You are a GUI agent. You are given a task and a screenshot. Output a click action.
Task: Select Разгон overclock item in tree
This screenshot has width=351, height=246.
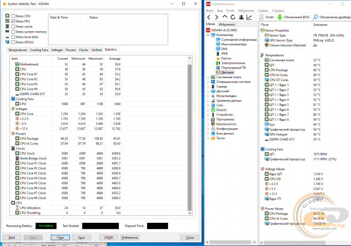[x=223, y=58]
